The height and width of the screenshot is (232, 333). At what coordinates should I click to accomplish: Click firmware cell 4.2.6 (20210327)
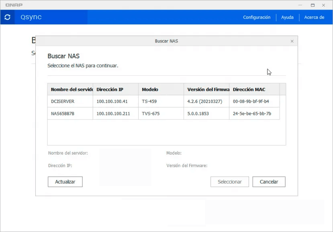[205, 101]
